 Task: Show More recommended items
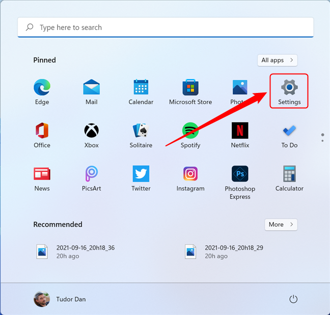pyautogui.click(x=281, y=225)
